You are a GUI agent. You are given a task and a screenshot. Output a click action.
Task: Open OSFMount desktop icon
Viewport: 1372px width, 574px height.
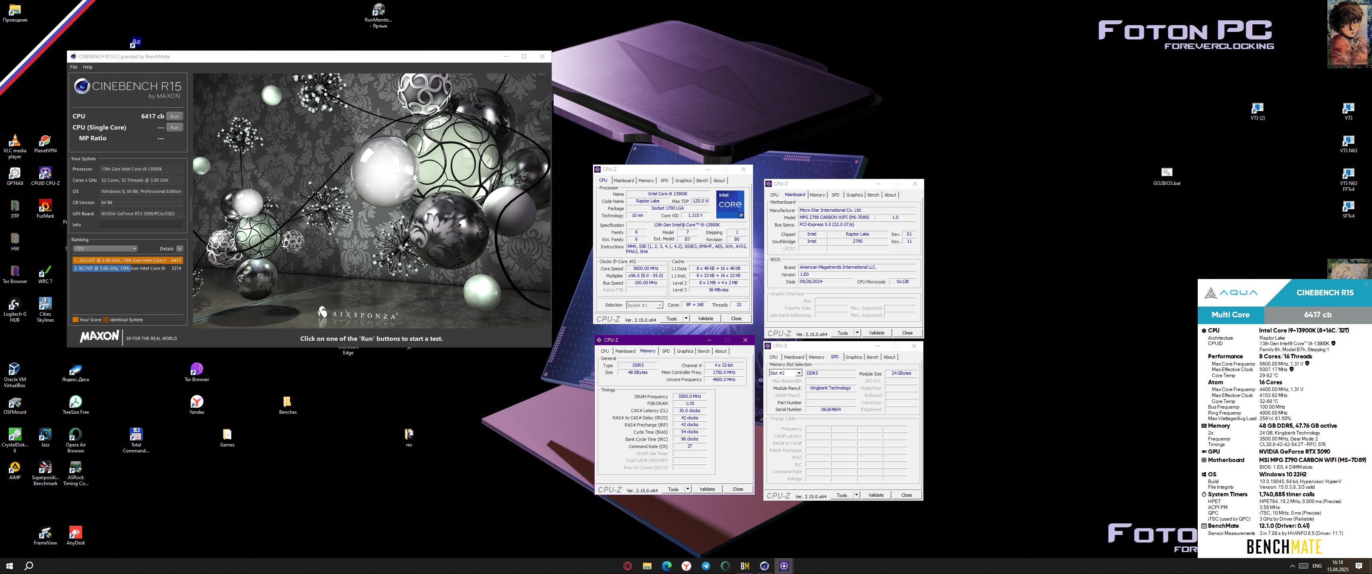15,405
